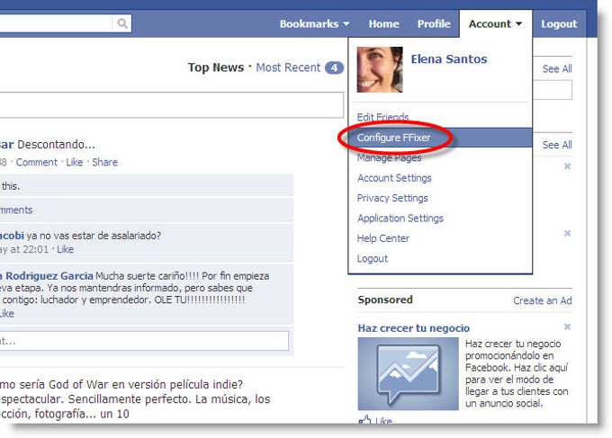Click the Sponsored heading
Screen dimensions: 612x438
pos(385,299)
